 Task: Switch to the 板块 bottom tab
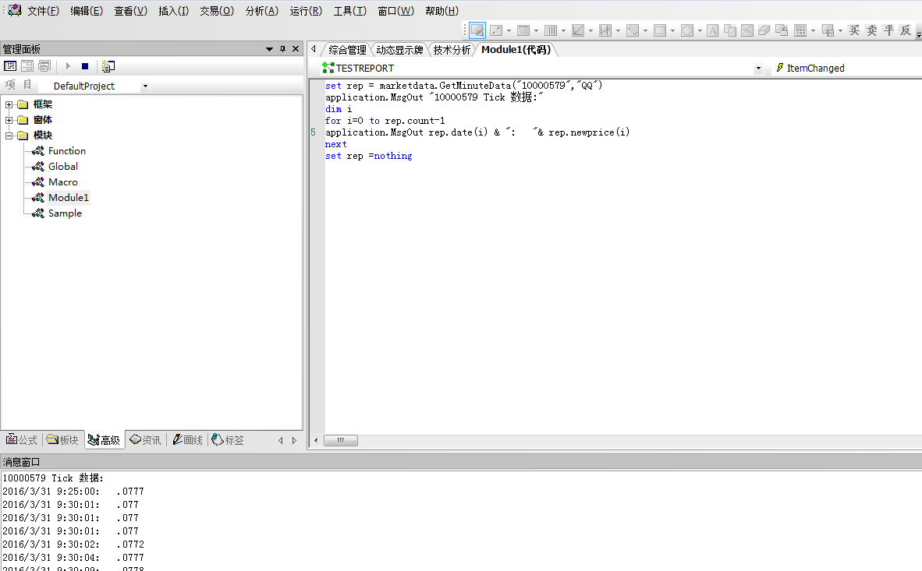[63, 440]
